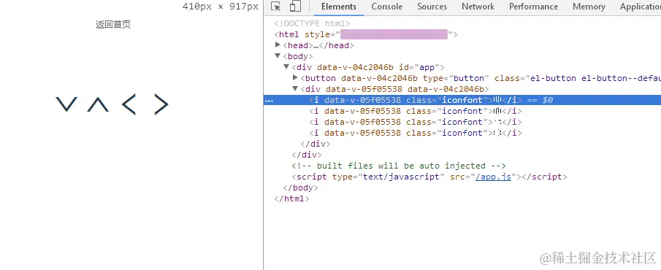Screen dimensions: 661x270
Task: Collapse the div data-v-05f05538 node
Action: 295,89
